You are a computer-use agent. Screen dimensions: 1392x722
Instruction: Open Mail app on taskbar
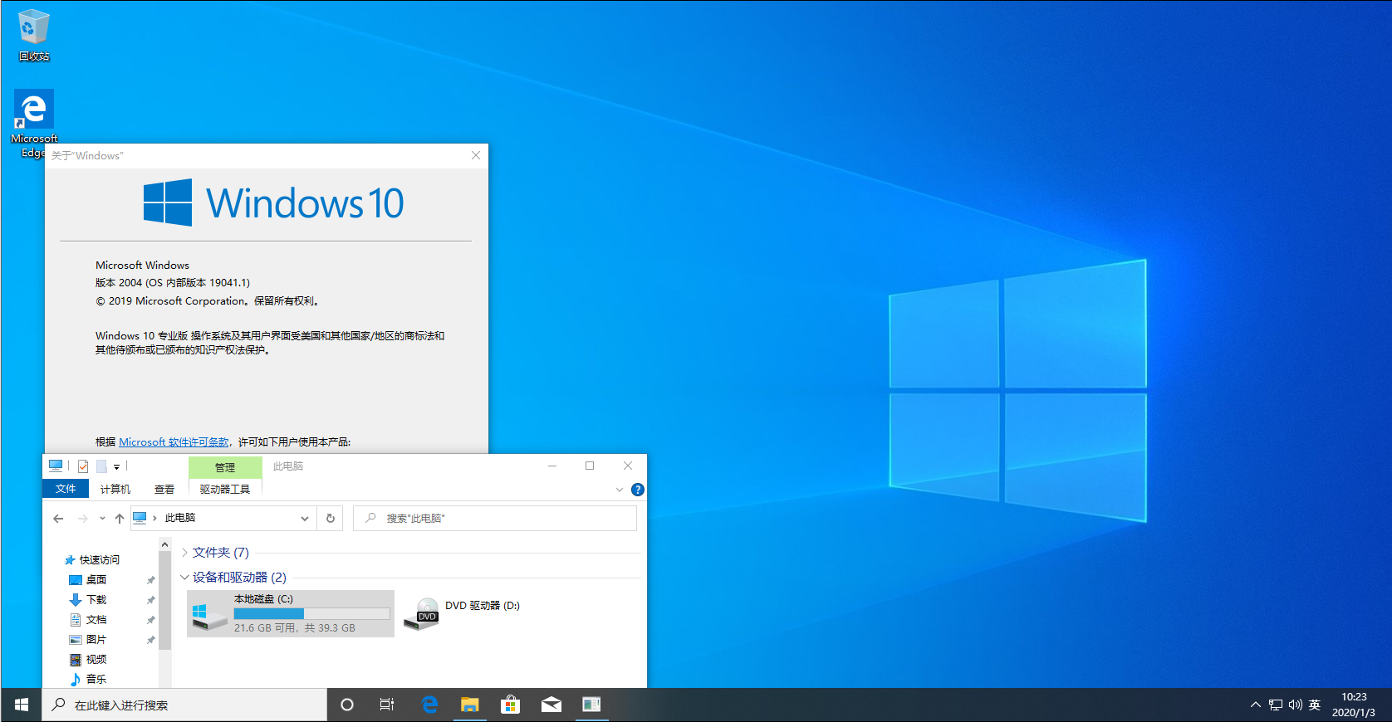tap(551, 705)
